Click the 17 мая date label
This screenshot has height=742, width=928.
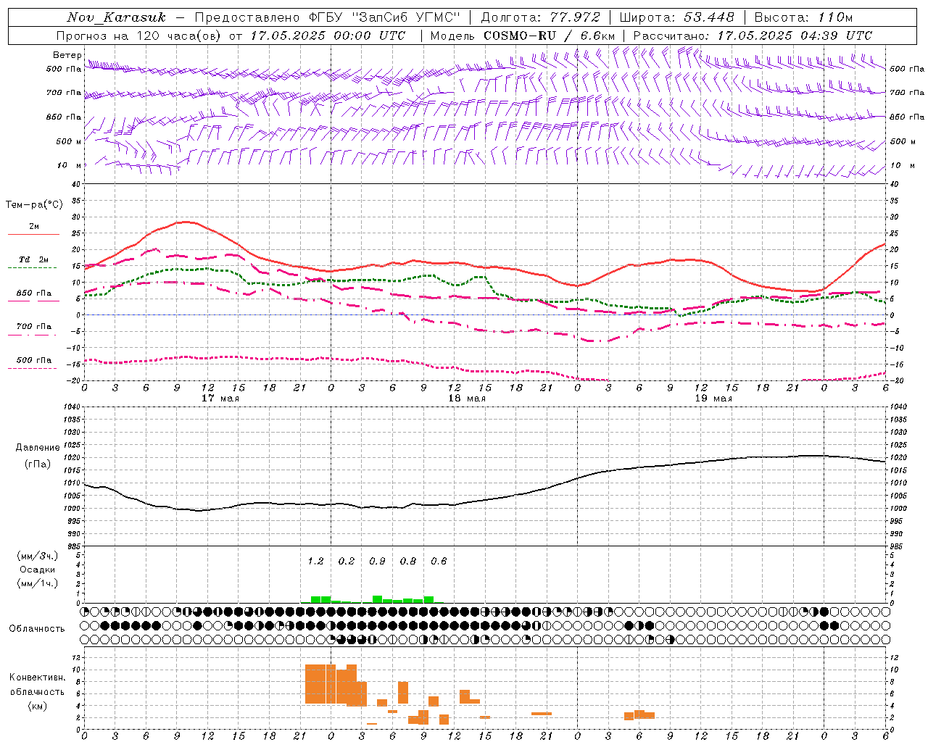pos(220,399)
